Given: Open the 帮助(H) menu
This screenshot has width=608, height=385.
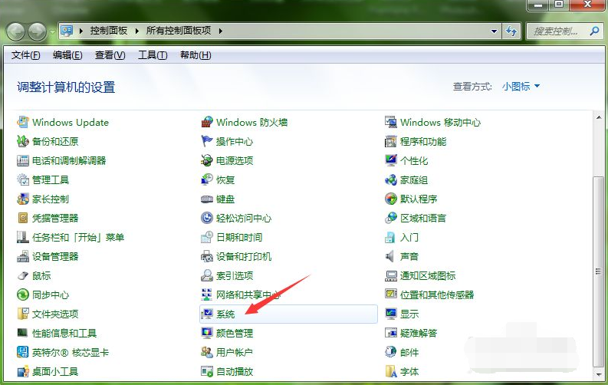Looking at the screenshot, I should (x=196, y=55).
